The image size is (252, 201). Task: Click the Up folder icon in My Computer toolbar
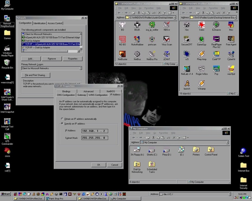(148, 138)
